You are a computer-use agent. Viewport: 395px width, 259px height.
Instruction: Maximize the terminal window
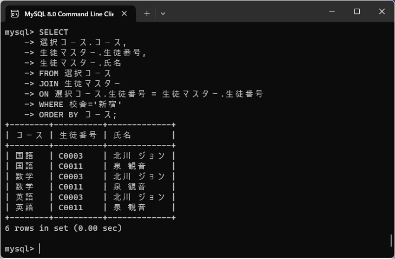coord(357,11)
